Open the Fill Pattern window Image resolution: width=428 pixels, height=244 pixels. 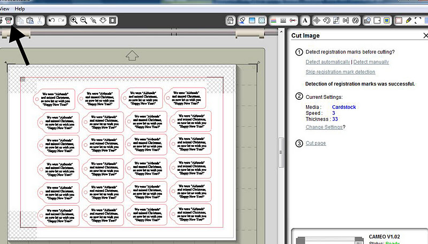click(262, 20)
